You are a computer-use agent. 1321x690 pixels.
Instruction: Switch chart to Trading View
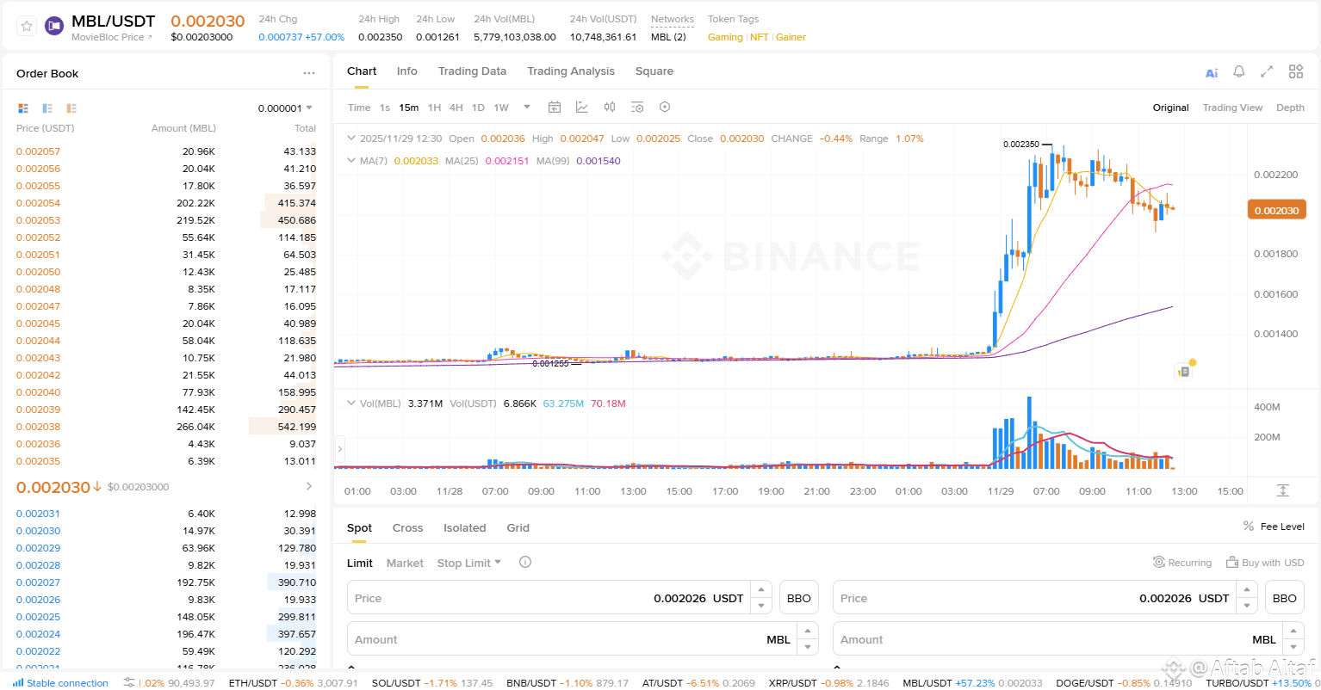[x=1232, y=108]
